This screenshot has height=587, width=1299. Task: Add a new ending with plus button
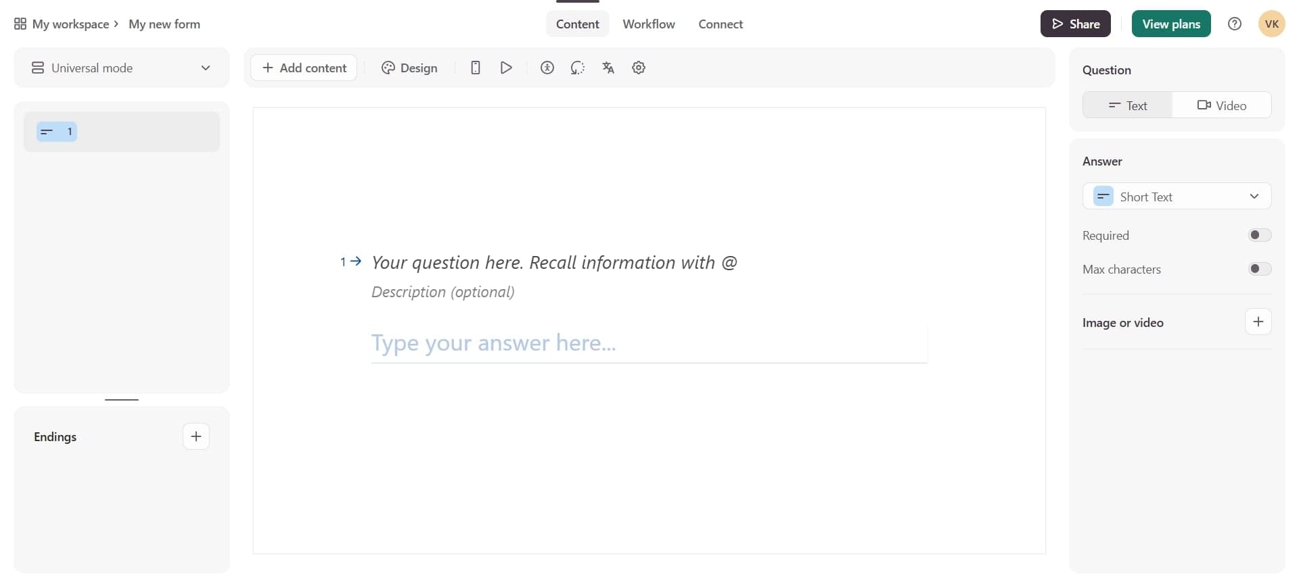coord(196,436)
